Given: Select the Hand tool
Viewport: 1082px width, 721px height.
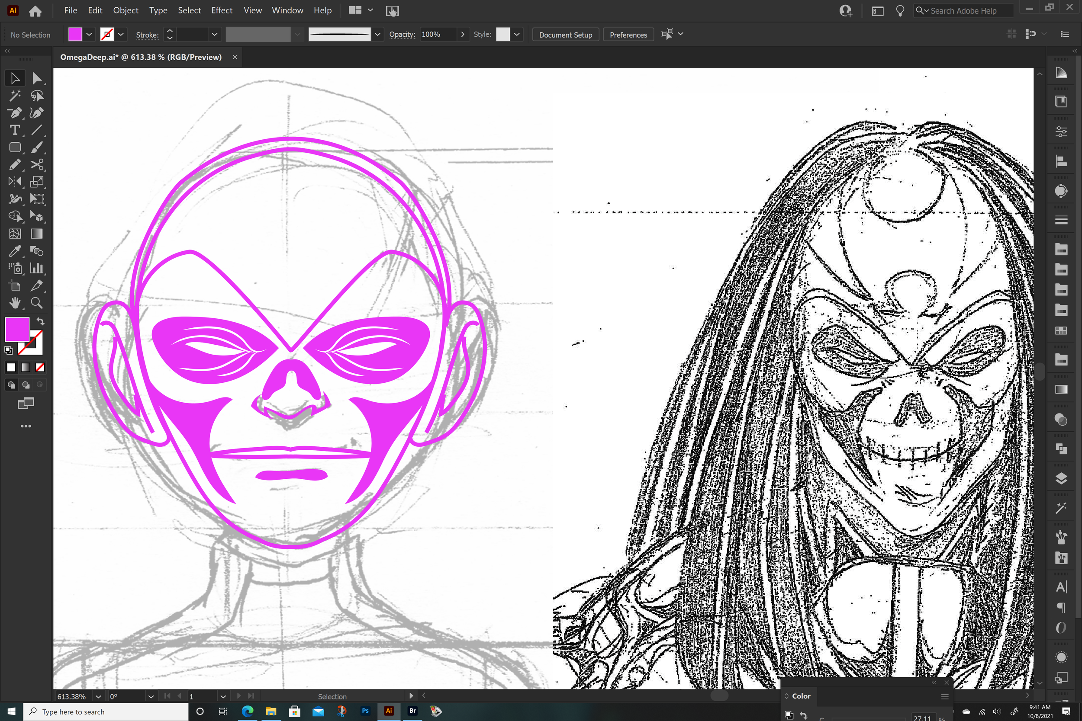Looking at the screenshot, I should (x=14, y=303).
